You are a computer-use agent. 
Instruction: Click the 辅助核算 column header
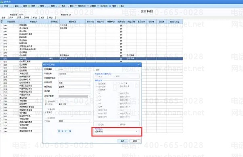[72, 22]
